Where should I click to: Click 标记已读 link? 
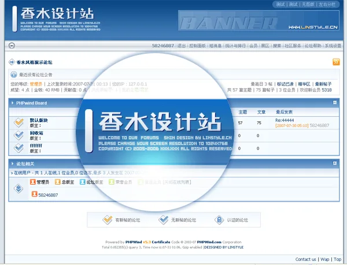(x=285, y=84)
